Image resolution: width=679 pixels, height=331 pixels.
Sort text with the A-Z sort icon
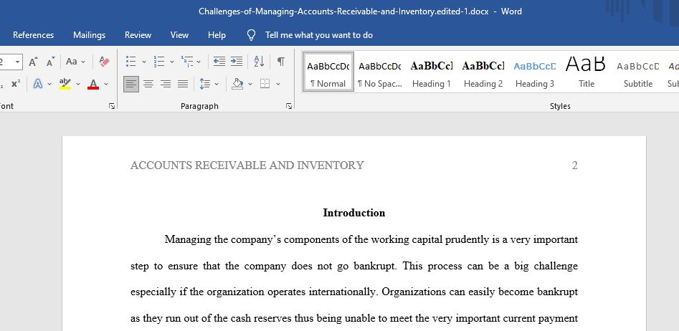[x=259, y=62]
